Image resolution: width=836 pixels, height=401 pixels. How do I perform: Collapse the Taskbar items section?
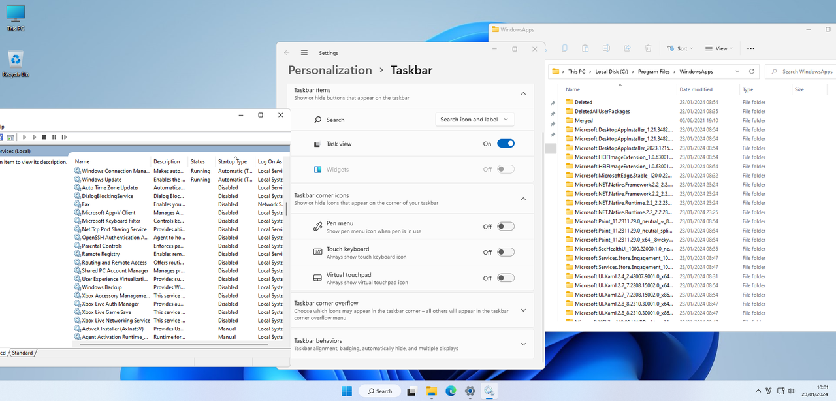523,94
